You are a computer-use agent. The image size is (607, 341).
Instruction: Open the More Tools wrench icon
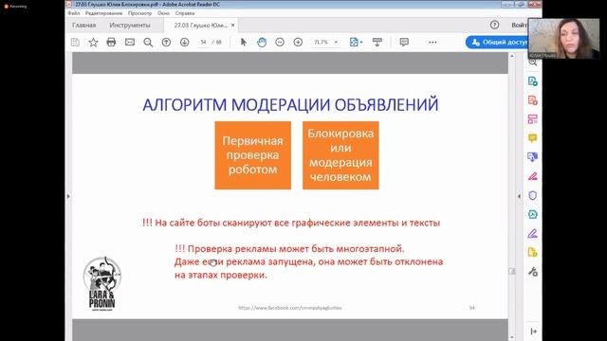pyautogui.click(x=533, y=272)
